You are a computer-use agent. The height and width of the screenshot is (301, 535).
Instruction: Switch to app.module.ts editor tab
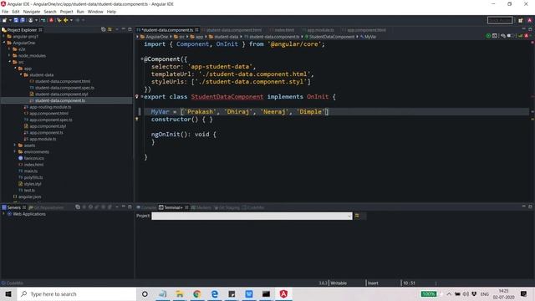[320, 30]
